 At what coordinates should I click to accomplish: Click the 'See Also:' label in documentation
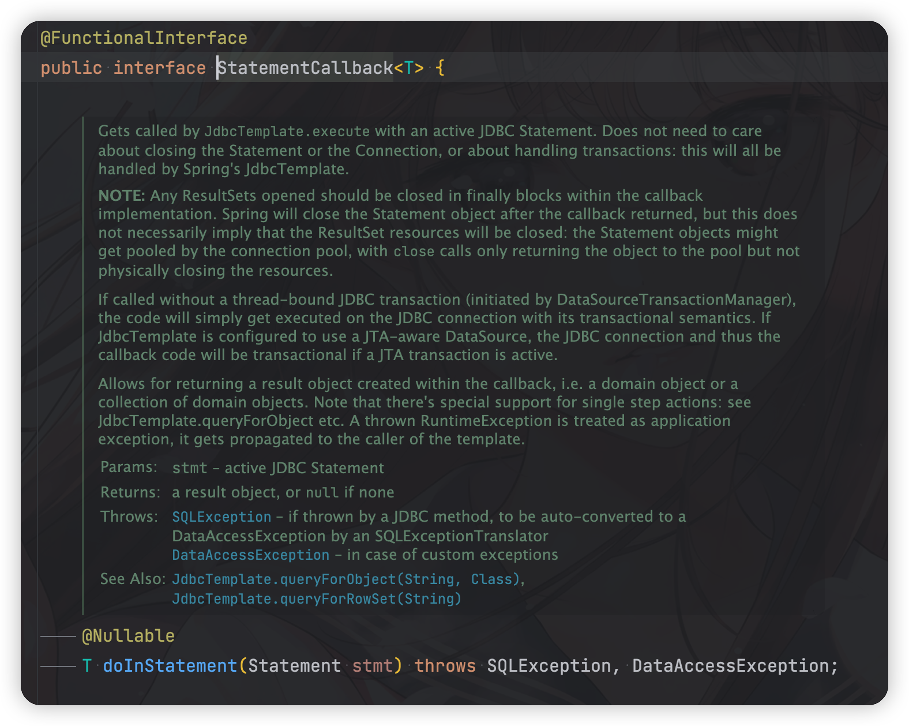(x=133, y=579)
